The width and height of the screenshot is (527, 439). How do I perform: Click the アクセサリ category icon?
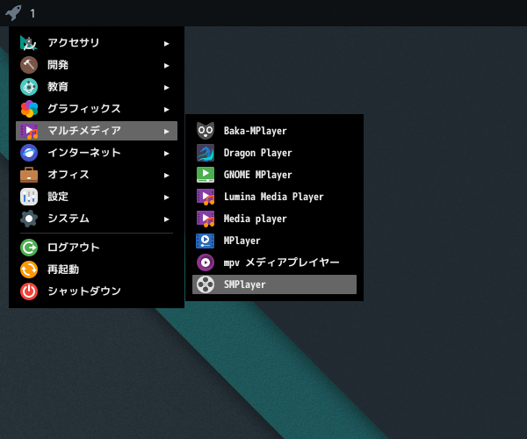(29, 43)
